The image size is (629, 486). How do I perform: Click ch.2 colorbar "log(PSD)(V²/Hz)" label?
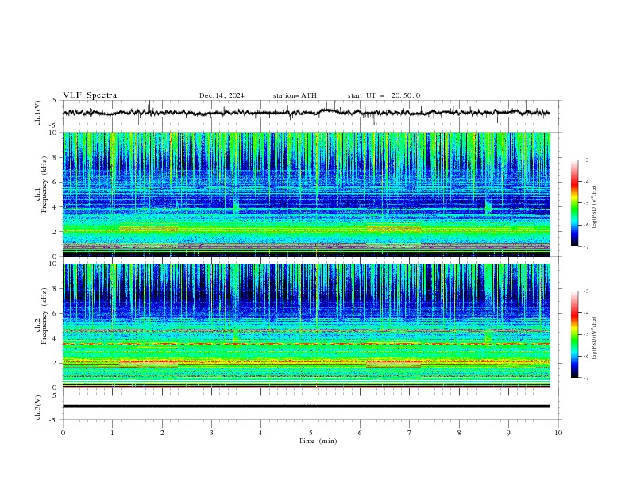594,337
